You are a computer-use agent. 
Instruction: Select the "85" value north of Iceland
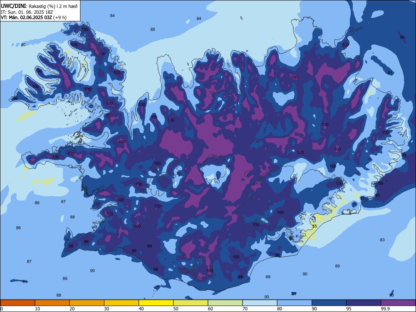coord(153,30)
